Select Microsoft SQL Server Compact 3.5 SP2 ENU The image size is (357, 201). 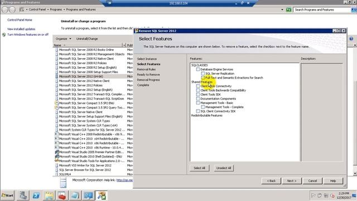(86, 103)
